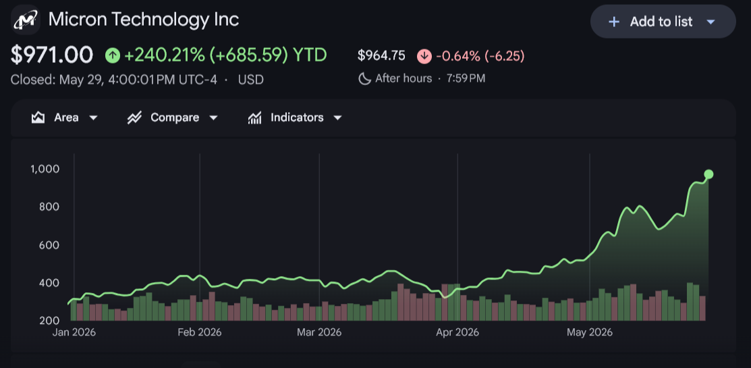Click the Micron company logo icon
The height and width of the screenshot is (368, 751).
pos(26,20)
